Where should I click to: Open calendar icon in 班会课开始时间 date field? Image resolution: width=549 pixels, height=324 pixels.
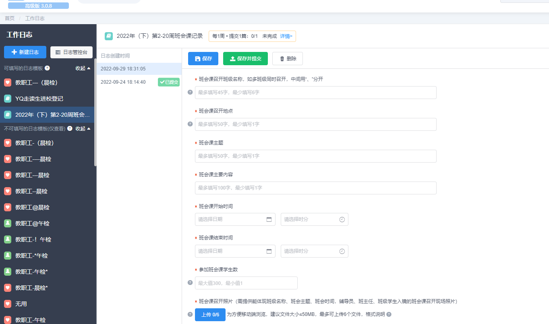(x=269, y=219)
